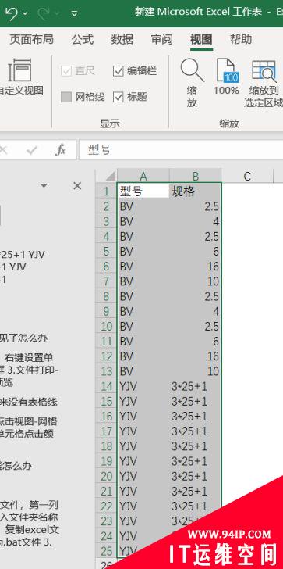Click cell A21 containing YJV
This screenshot has height=569, width=283.
point(143,492)
